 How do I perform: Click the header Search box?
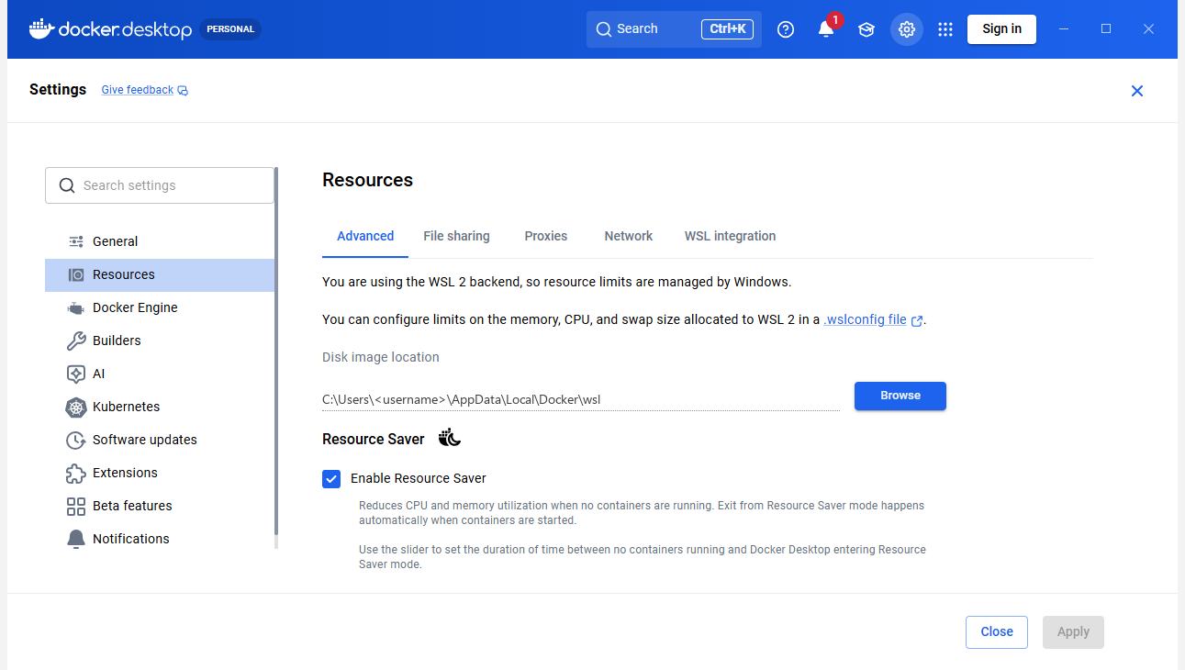pyautogui.click(x=674, y=29)
